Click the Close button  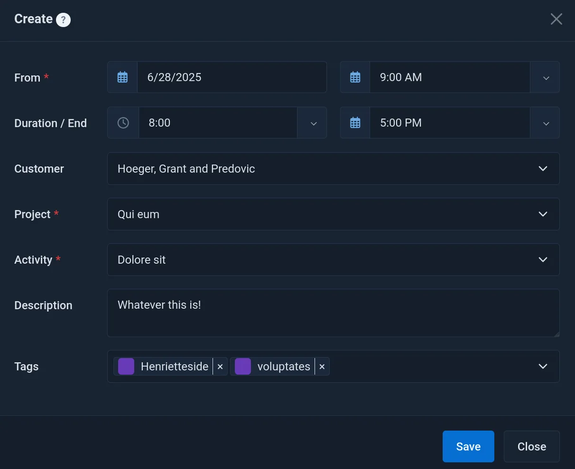[x=531, y=446]
